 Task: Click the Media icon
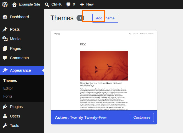click(x=5, y=39)
